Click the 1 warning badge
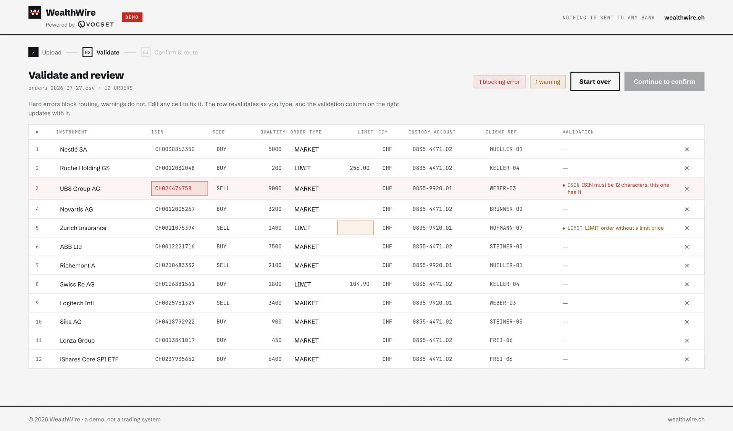The image size is (733, 431). pos(547,82)
